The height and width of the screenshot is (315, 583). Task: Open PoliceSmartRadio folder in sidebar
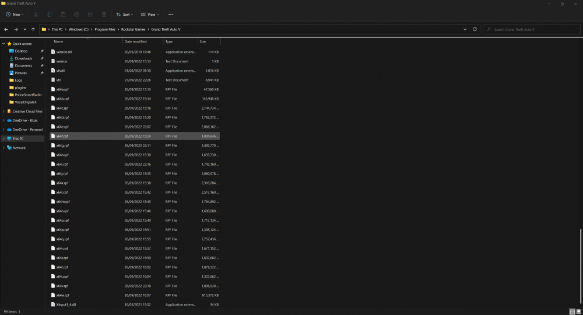pyautogui.click(x=28, y=95)
